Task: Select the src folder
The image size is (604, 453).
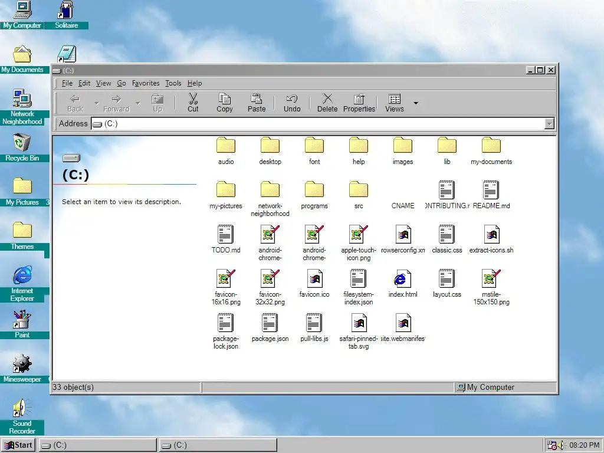Action: (359, 195)
